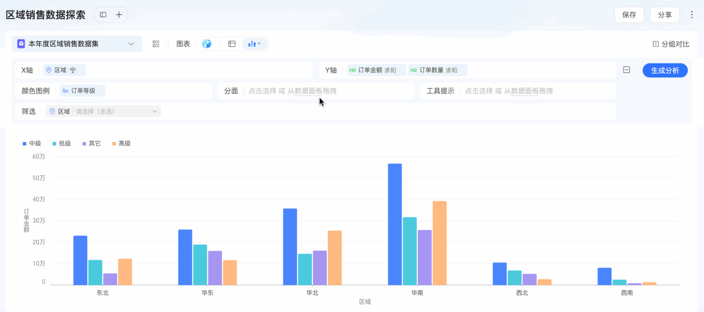Screen dimensions: 704x312
Task: Toggle the 其它 legend series
Action: 91,144
